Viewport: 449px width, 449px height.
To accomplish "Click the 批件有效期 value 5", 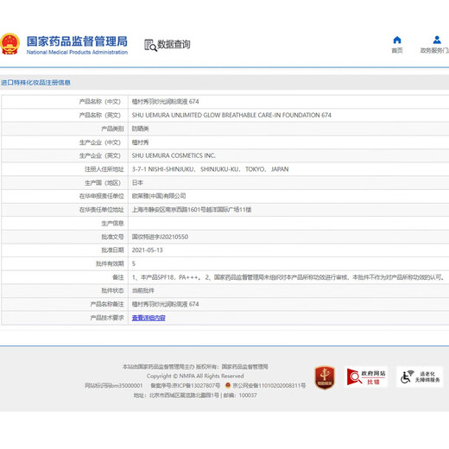I will click(x=134, y=263).
